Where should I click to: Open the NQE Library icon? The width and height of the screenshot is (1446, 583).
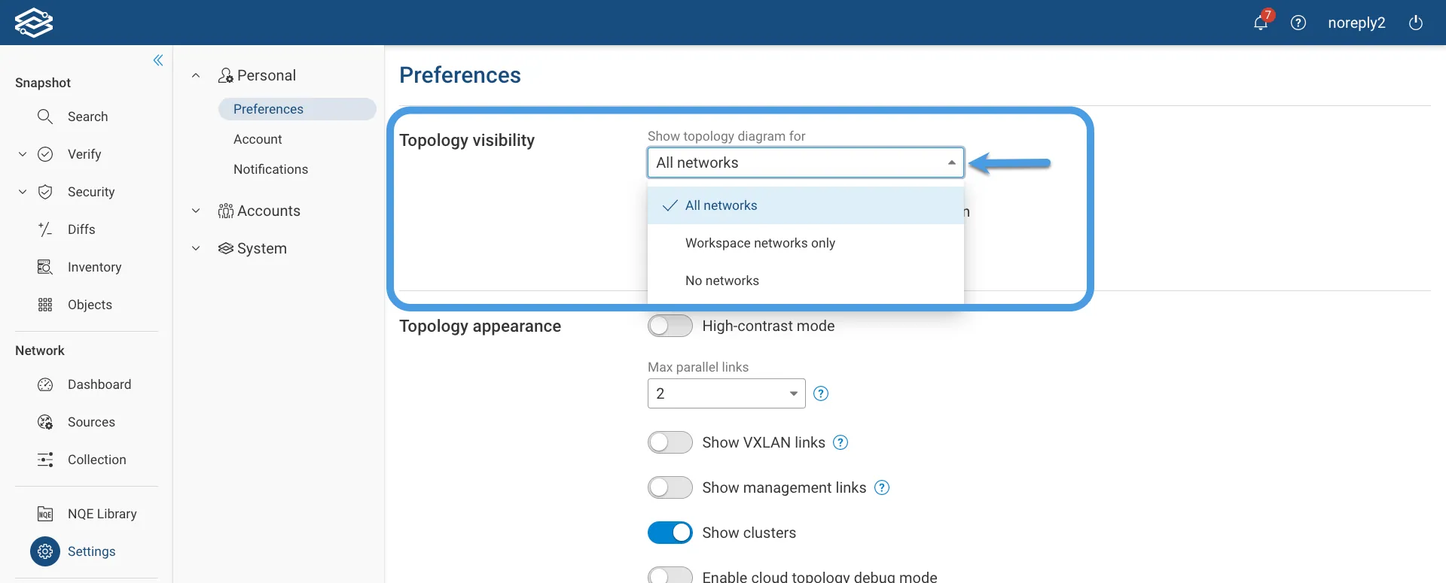[45, 514]
